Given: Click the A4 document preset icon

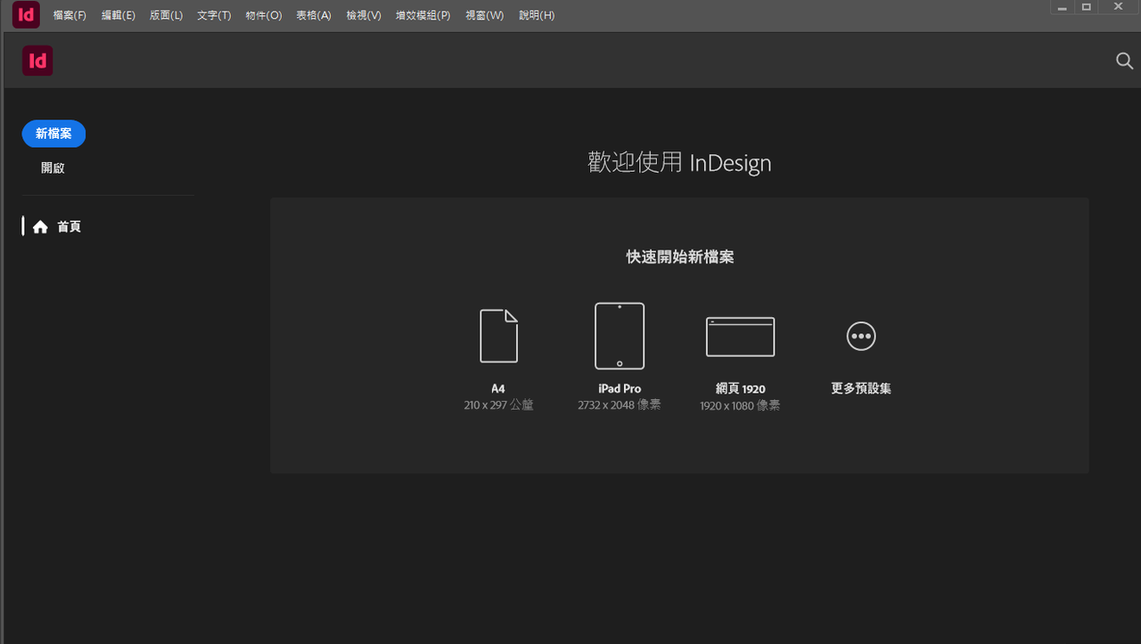Looking at the screenshot, I should click(x=498, y=336).
